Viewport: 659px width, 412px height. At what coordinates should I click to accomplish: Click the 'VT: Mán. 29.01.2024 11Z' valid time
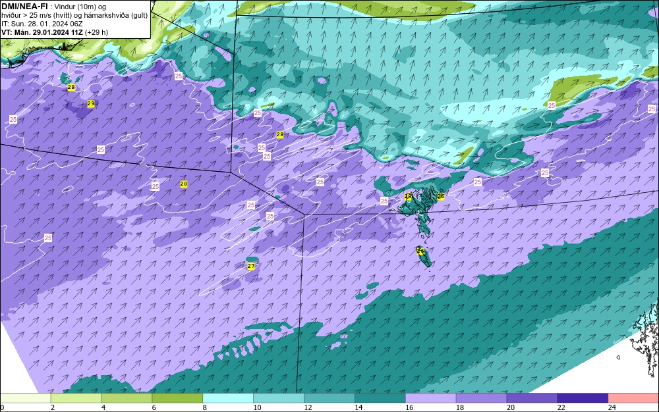point(42,32)
